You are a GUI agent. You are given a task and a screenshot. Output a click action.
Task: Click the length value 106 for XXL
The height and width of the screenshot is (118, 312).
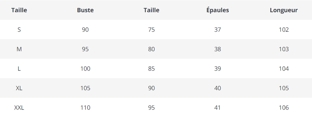tap(284, 108)
